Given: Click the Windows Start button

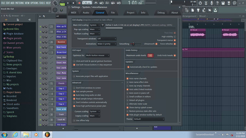Looking at the screenshot, I should click(4, 134).
